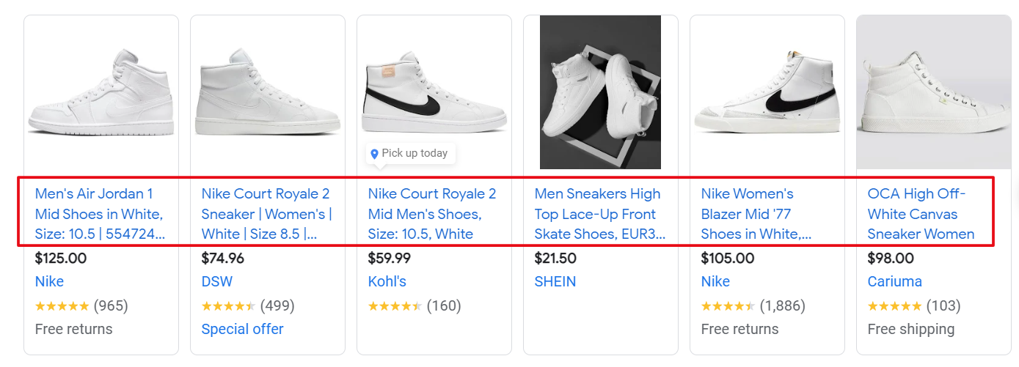Open OCA High Off-White Canvas Sneaker link

coord(921,214)
